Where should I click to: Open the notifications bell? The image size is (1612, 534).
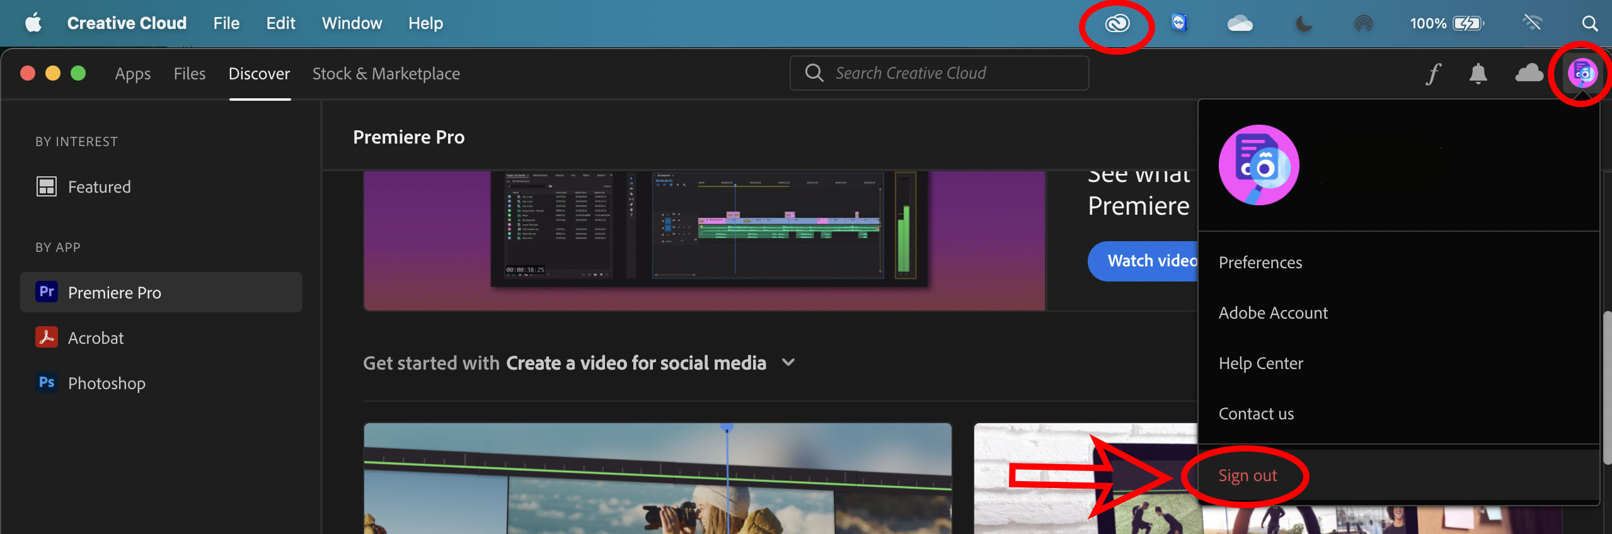click(x=1478, y=74)
